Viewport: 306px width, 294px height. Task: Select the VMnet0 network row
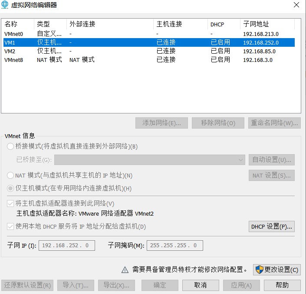pos(149,34)
